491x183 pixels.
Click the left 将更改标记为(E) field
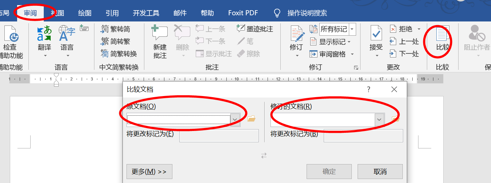(219, 135)
